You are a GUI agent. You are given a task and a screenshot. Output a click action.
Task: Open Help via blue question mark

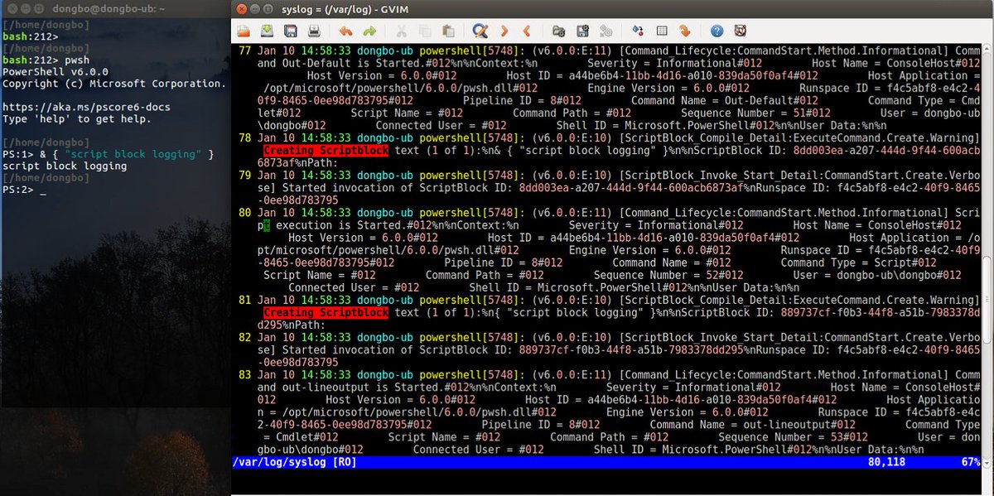[717, 31]
